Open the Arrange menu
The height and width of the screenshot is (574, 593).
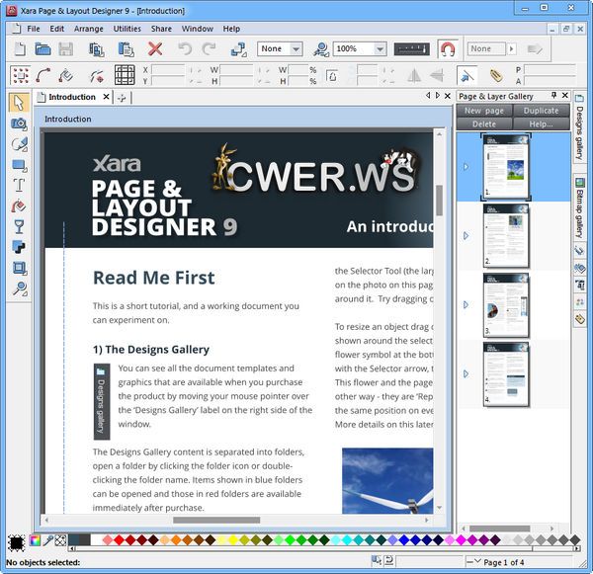click(x=88, y=29)
